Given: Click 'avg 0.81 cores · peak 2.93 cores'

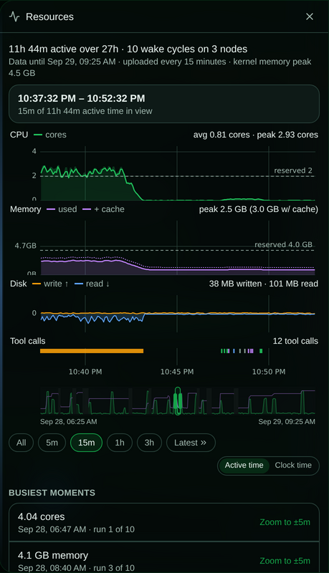Looking at the screenshot, I should [255, 135].
